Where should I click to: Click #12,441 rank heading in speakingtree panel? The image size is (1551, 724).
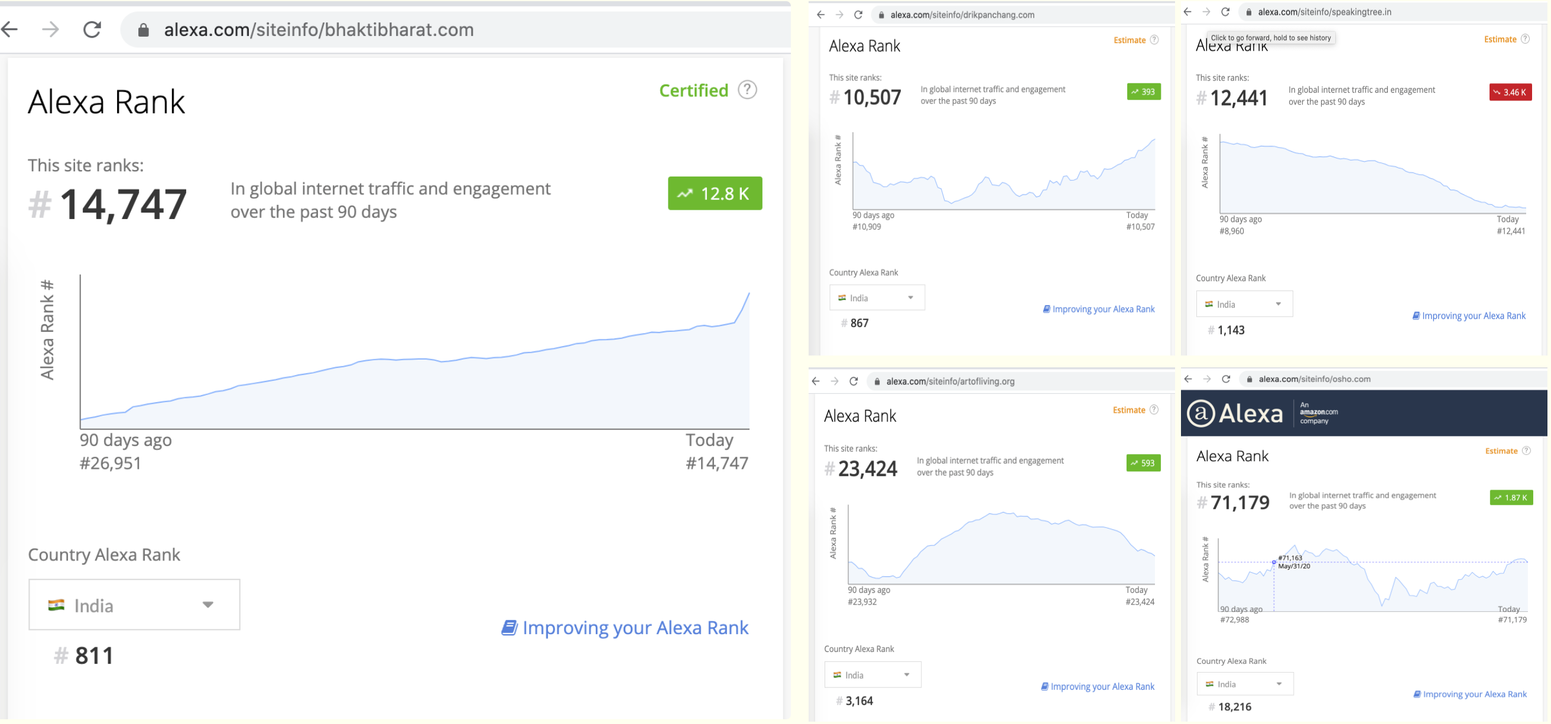1232,97
